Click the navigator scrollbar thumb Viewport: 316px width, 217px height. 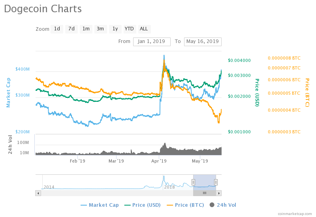(x=205, y=193)
